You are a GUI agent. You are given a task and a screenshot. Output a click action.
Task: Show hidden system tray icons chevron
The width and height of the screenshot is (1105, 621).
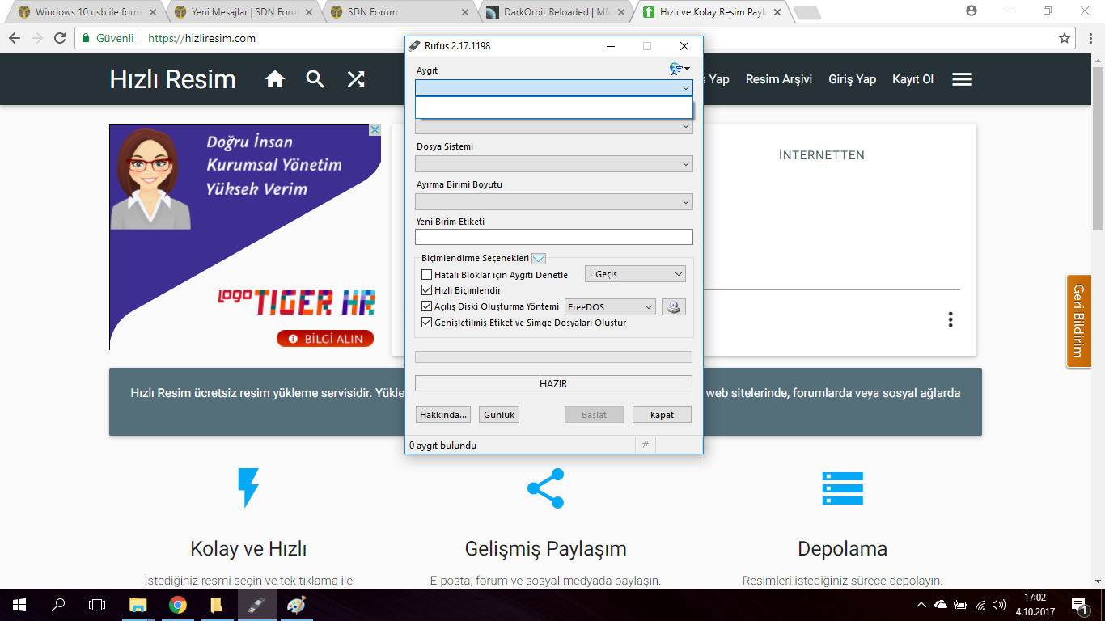click(x=921, y=605)
